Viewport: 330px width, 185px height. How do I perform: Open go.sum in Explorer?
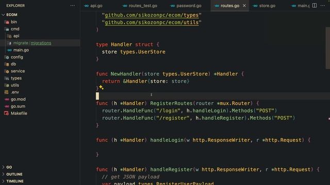pyautogui.click(x=18, y=106)
